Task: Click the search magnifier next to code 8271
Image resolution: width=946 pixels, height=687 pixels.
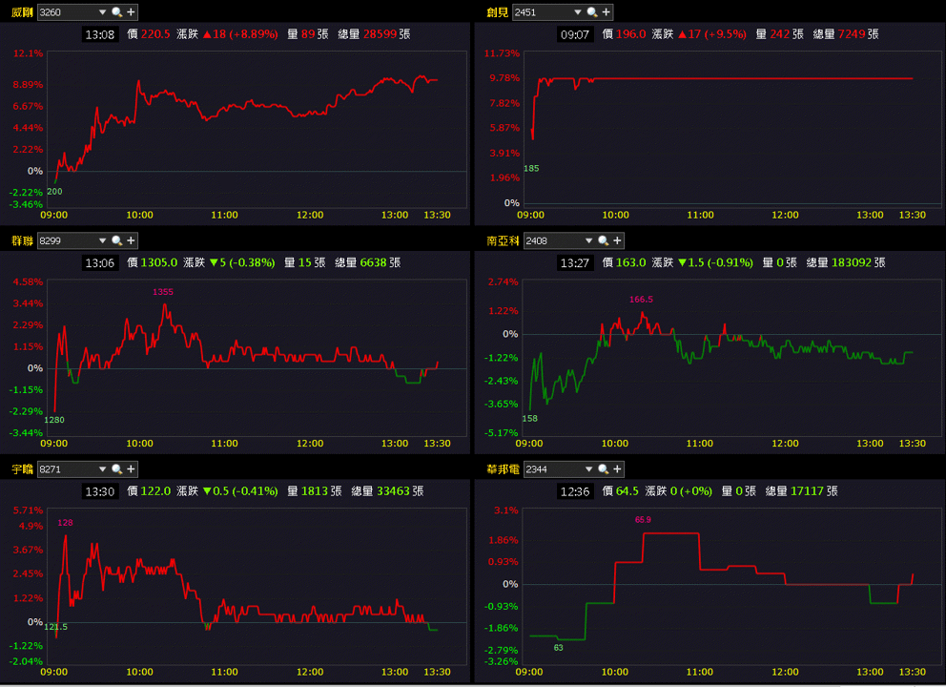Action: pyautogui.click(x=117, y=469)
